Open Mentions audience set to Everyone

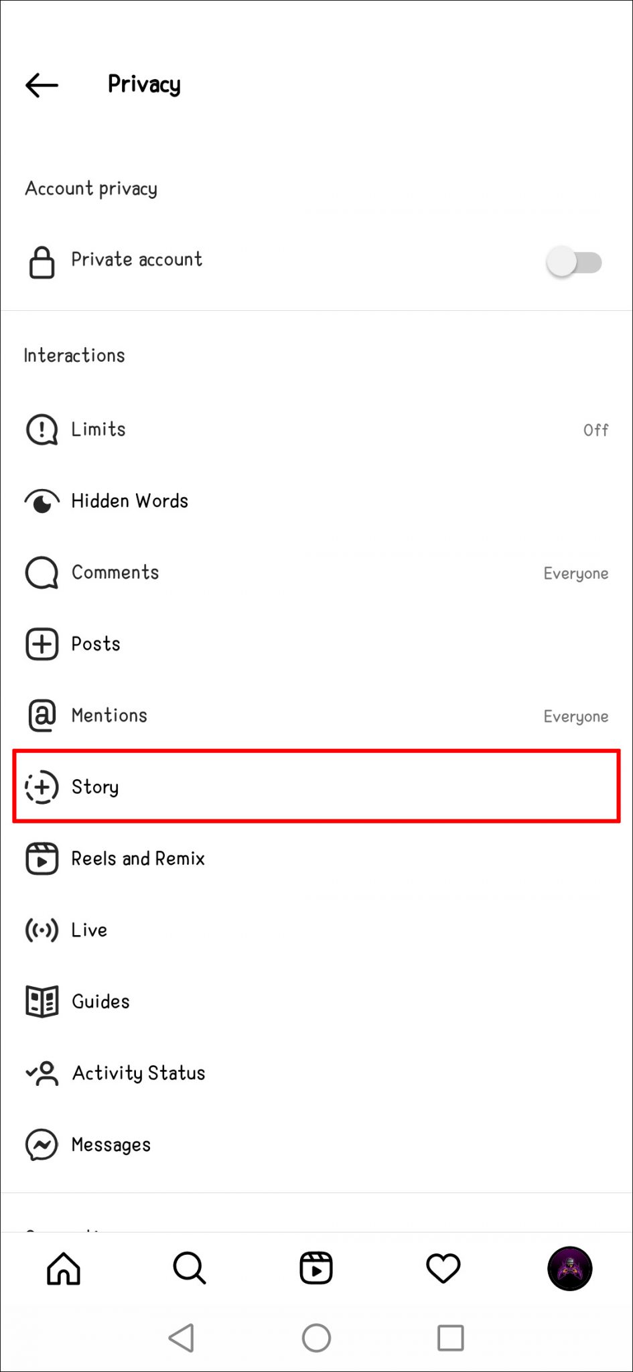[576, 715]
